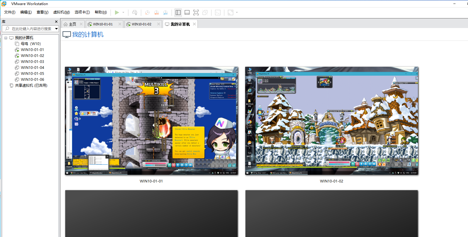Close the 主页 tab

[81, 24]
